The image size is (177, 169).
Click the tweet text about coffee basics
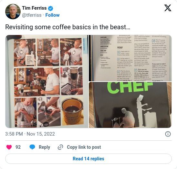[x=68, y=27]
